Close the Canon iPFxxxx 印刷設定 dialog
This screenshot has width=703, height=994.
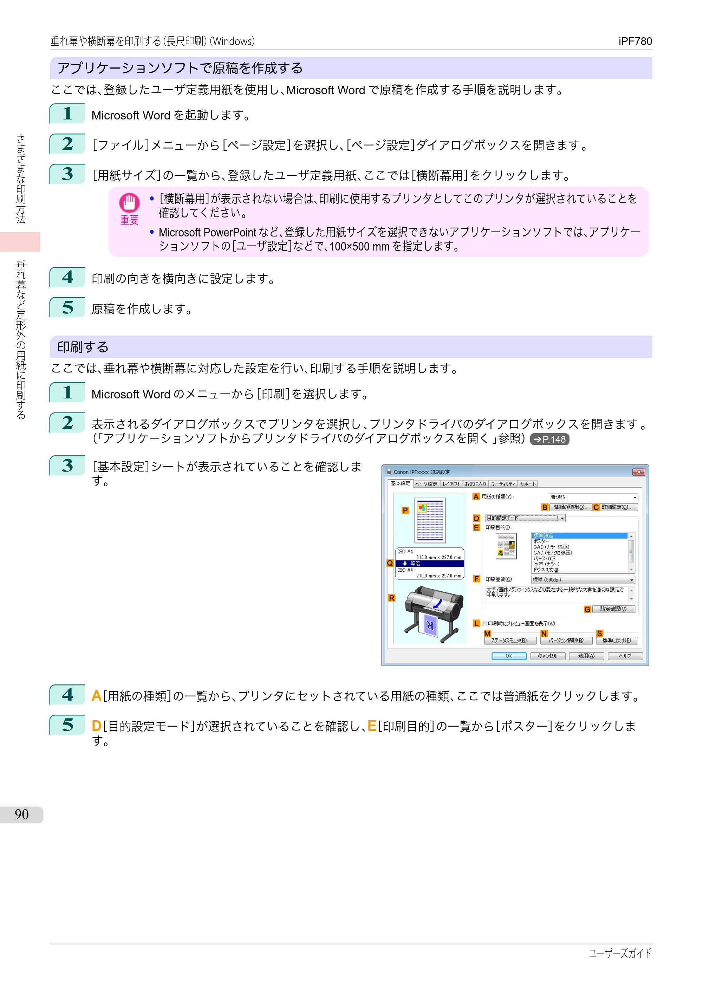638,472
